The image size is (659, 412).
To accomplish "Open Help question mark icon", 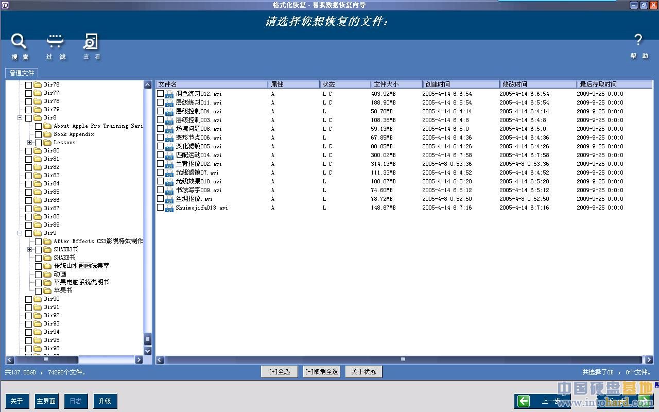I will tap(638, 40).
